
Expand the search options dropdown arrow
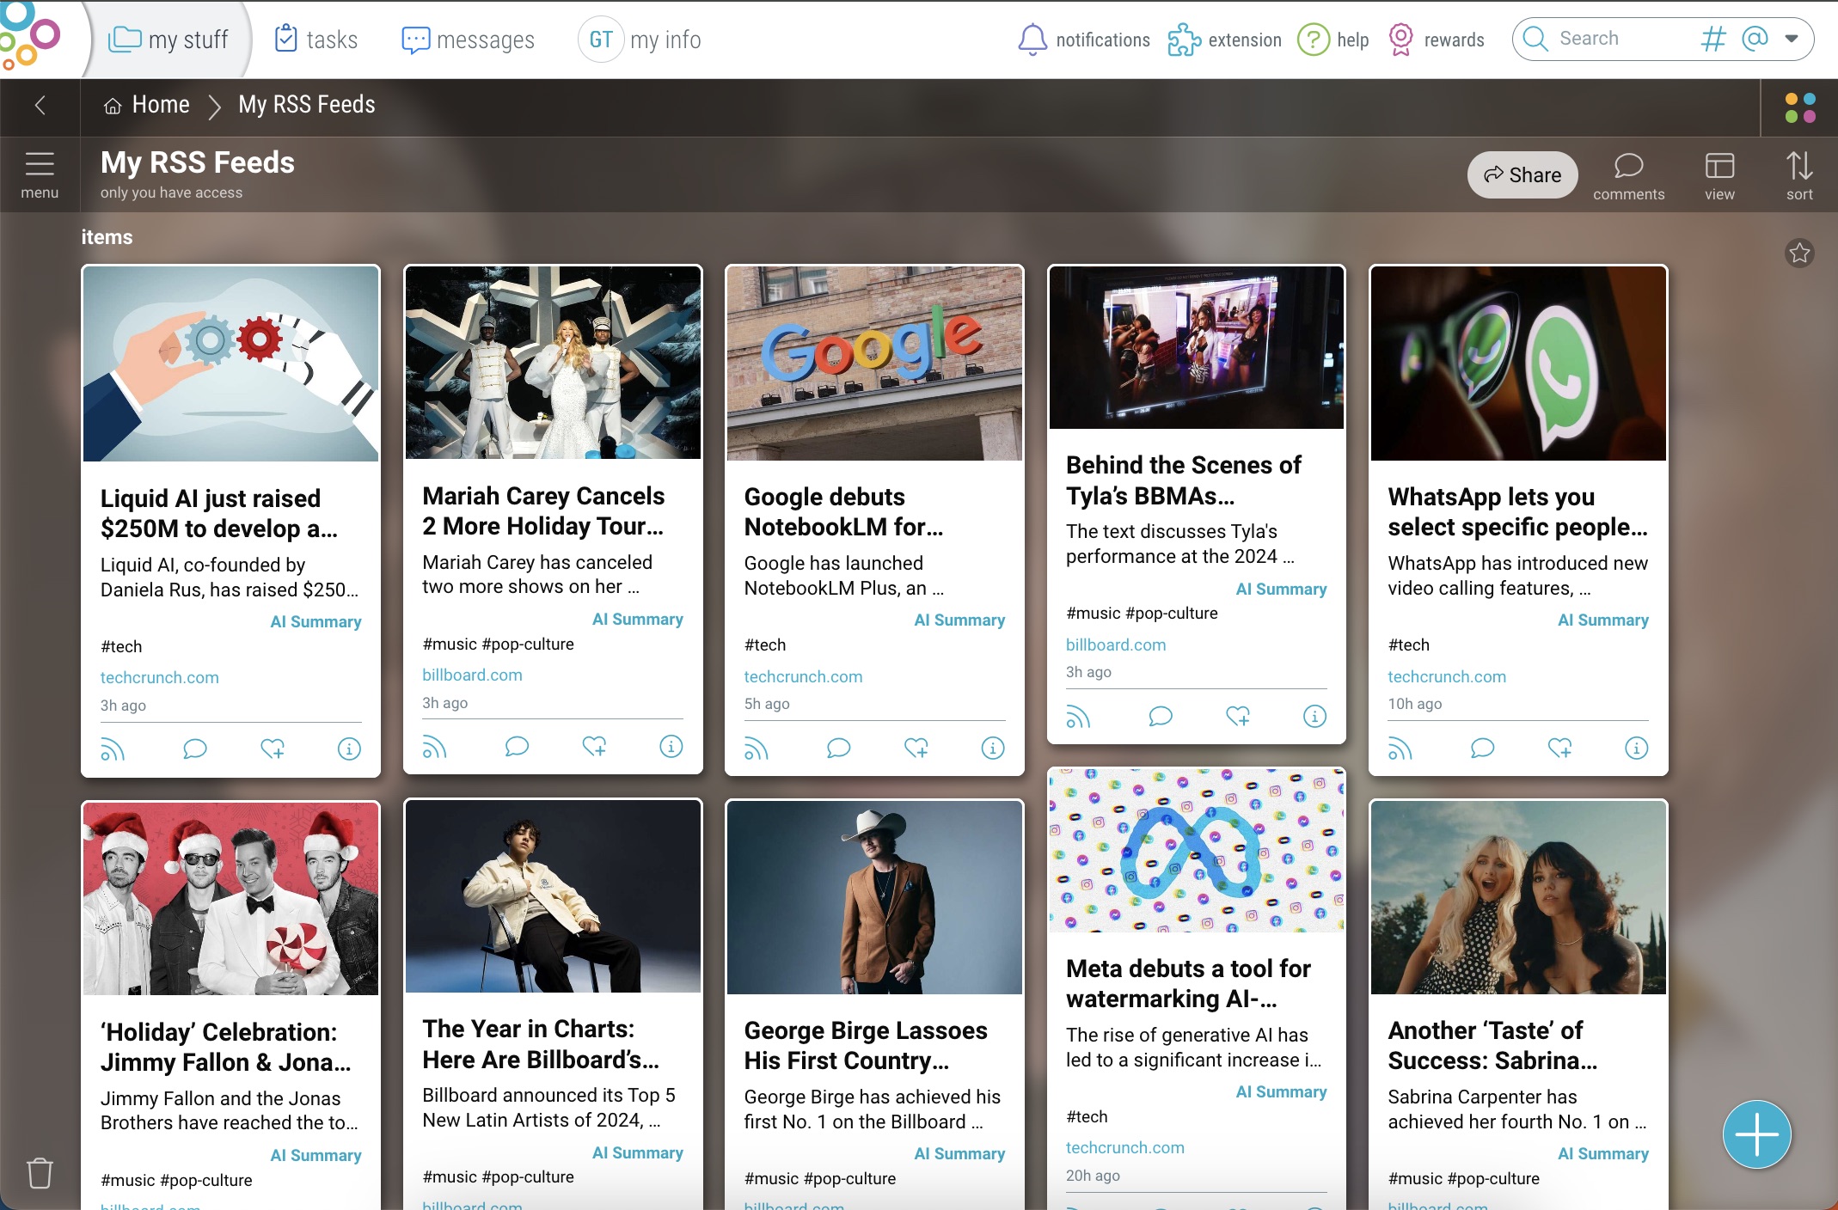tap(1792, 39)
